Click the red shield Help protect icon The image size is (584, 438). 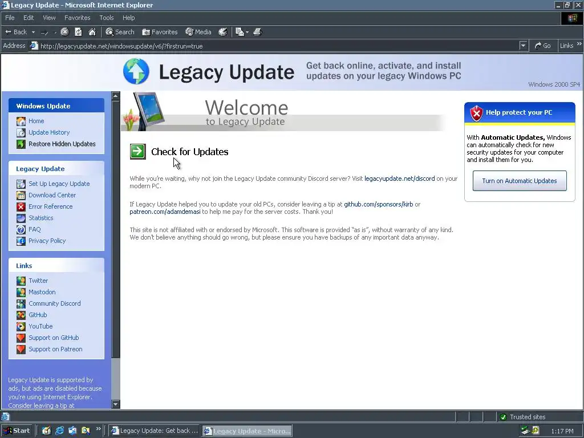[476, 113]
